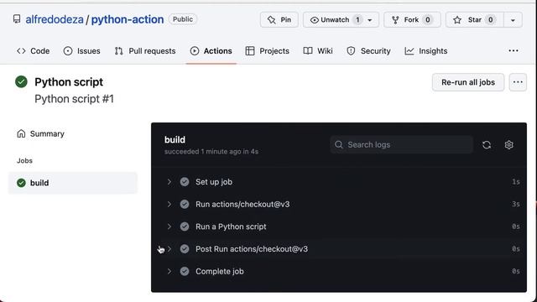Star the python-action repository
This screenshot has height=302, width=537.
click(475, 20)
